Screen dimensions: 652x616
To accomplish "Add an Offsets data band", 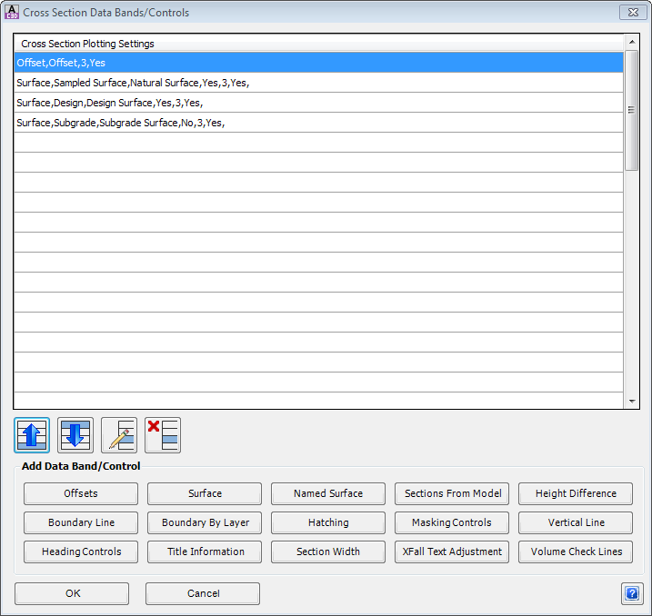I will [81, 493].
